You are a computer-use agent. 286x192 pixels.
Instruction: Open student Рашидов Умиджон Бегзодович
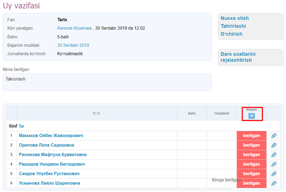[52, 164]
